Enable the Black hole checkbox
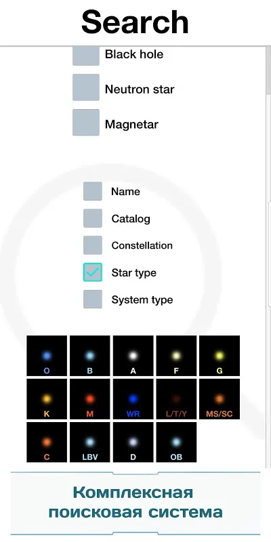The image size is (271, 542). [x=86, y=56]
